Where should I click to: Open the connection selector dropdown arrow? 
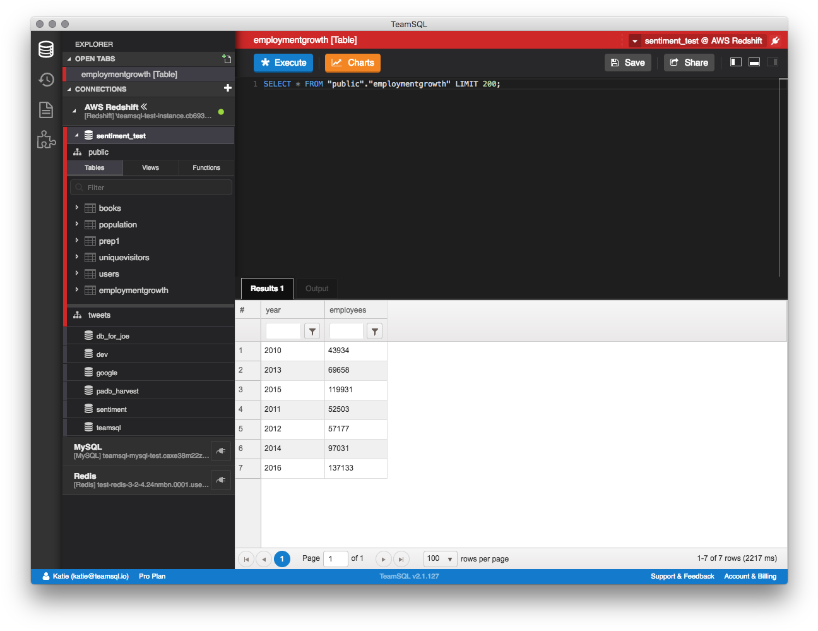pyautogui.click(x=635, y=41)
